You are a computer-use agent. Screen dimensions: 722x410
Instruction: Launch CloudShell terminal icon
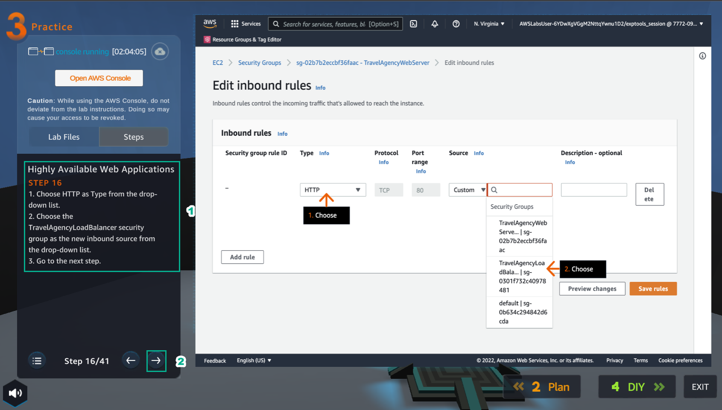coord(413,24)
